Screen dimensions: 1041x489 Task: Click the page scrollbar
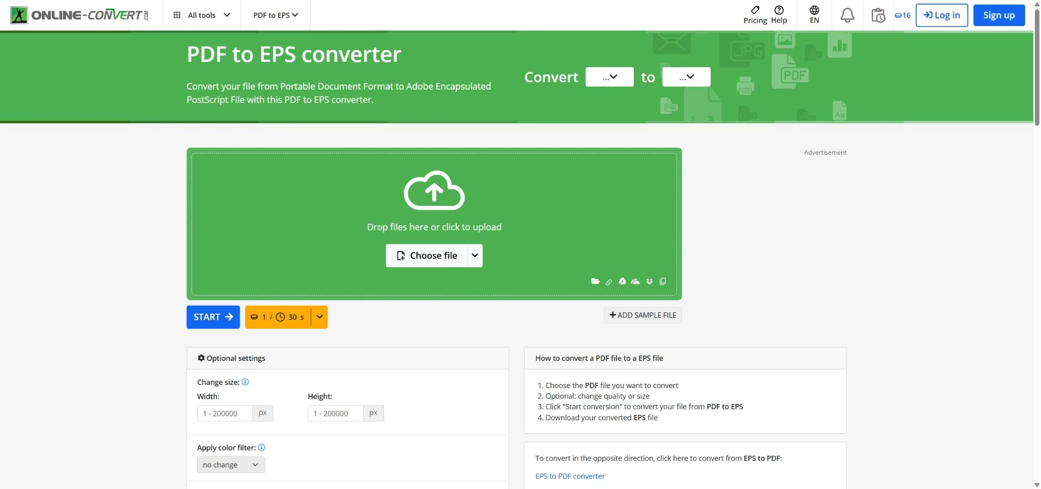pyautogui.click(x=1037, y=67)
